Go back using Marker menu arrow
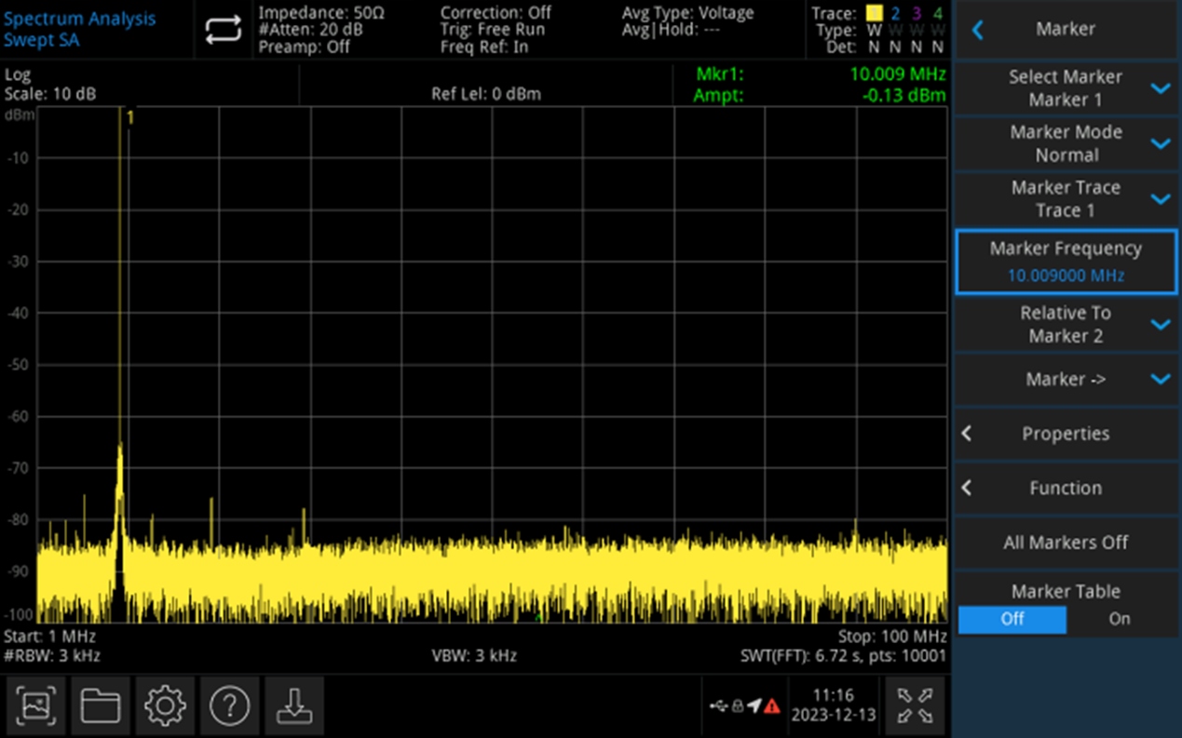Viewport: 1182px width, 738px height. tap(977, 30)
